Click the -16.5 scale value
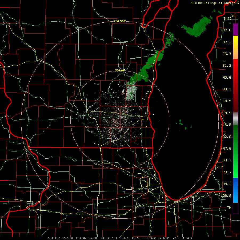The height and width of the screenshot is (240, 240). pyautogui.click(x=226, y=125)
